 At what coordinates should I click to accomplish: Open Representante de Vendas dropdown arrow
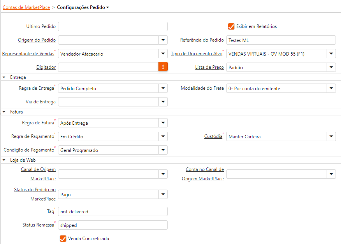click(x=163, y=54)
